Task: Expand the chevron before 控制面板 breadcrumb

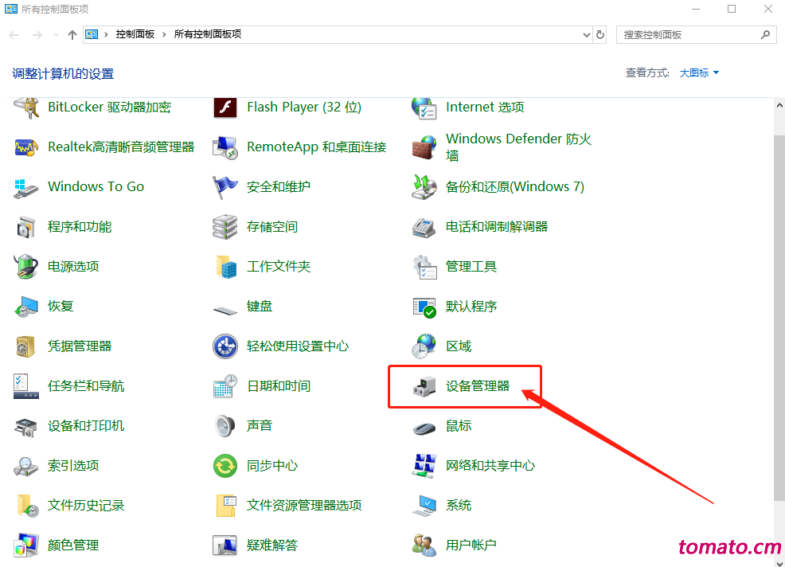Action: coord(106,34)
